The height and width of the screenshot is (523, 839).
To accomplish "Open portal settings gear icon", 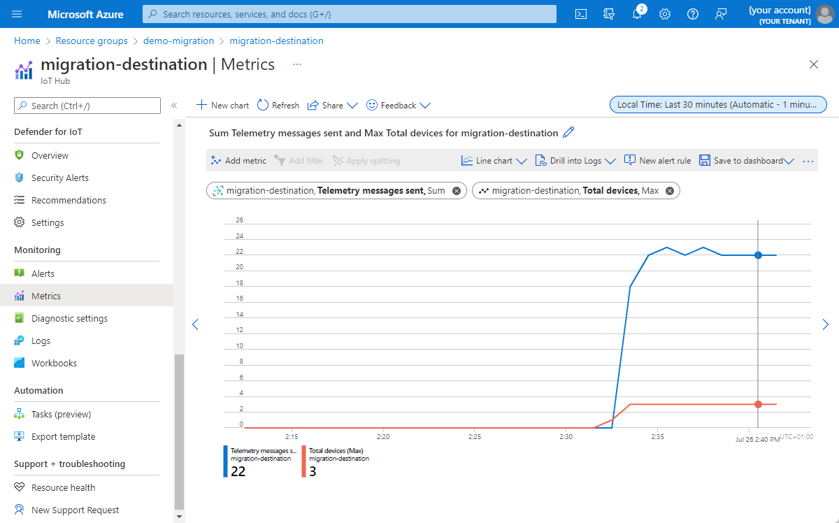I will [665, 14].
